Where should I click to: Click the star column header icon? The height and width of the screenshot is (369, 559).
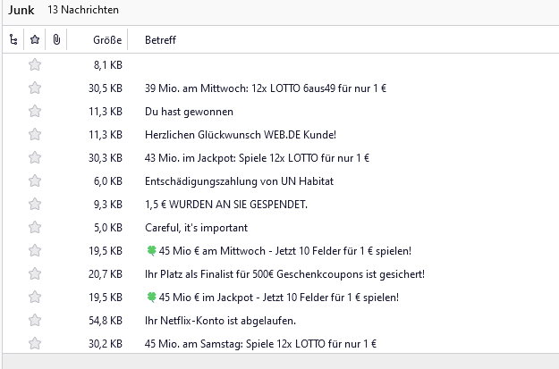coord(35,40)
